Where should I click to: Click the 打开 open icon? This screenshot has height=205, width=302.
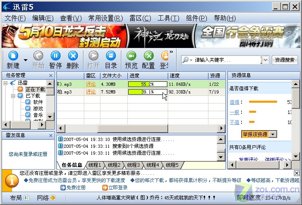[94, 56]
